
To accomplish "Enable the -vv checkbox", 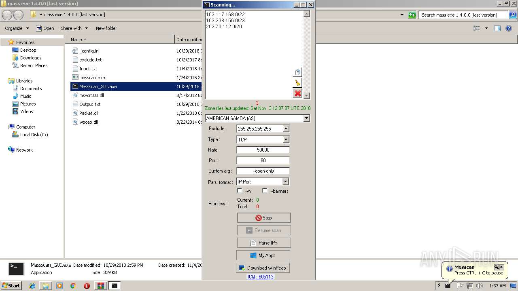I will coord(240,191).
